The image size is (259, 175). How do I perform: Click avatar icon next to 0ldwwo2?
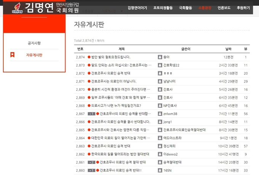pyautogui.click(x=160, y=154)
